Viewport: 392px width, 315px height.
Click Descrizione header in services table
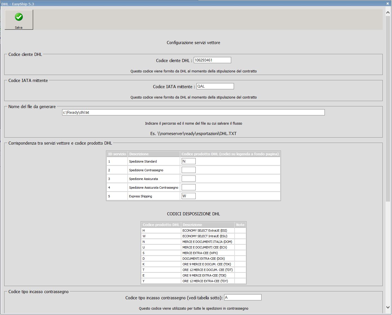154,154
